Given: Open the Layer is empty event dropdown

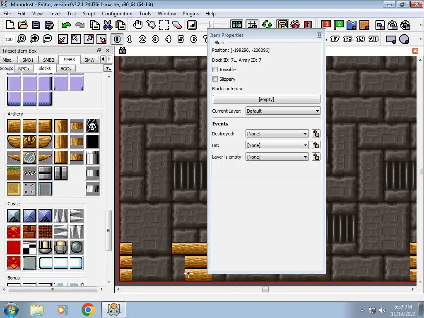Looking at the screenshot, I should pyautogui.click(x=277, y=157).
